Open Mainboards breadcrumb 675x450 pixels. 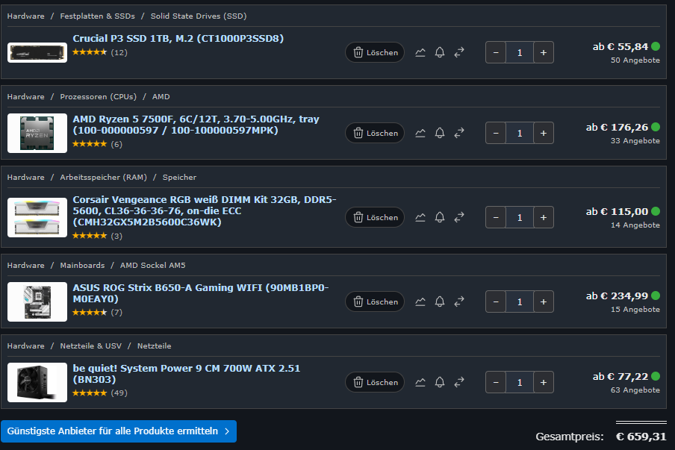click(x=82, y=265)
